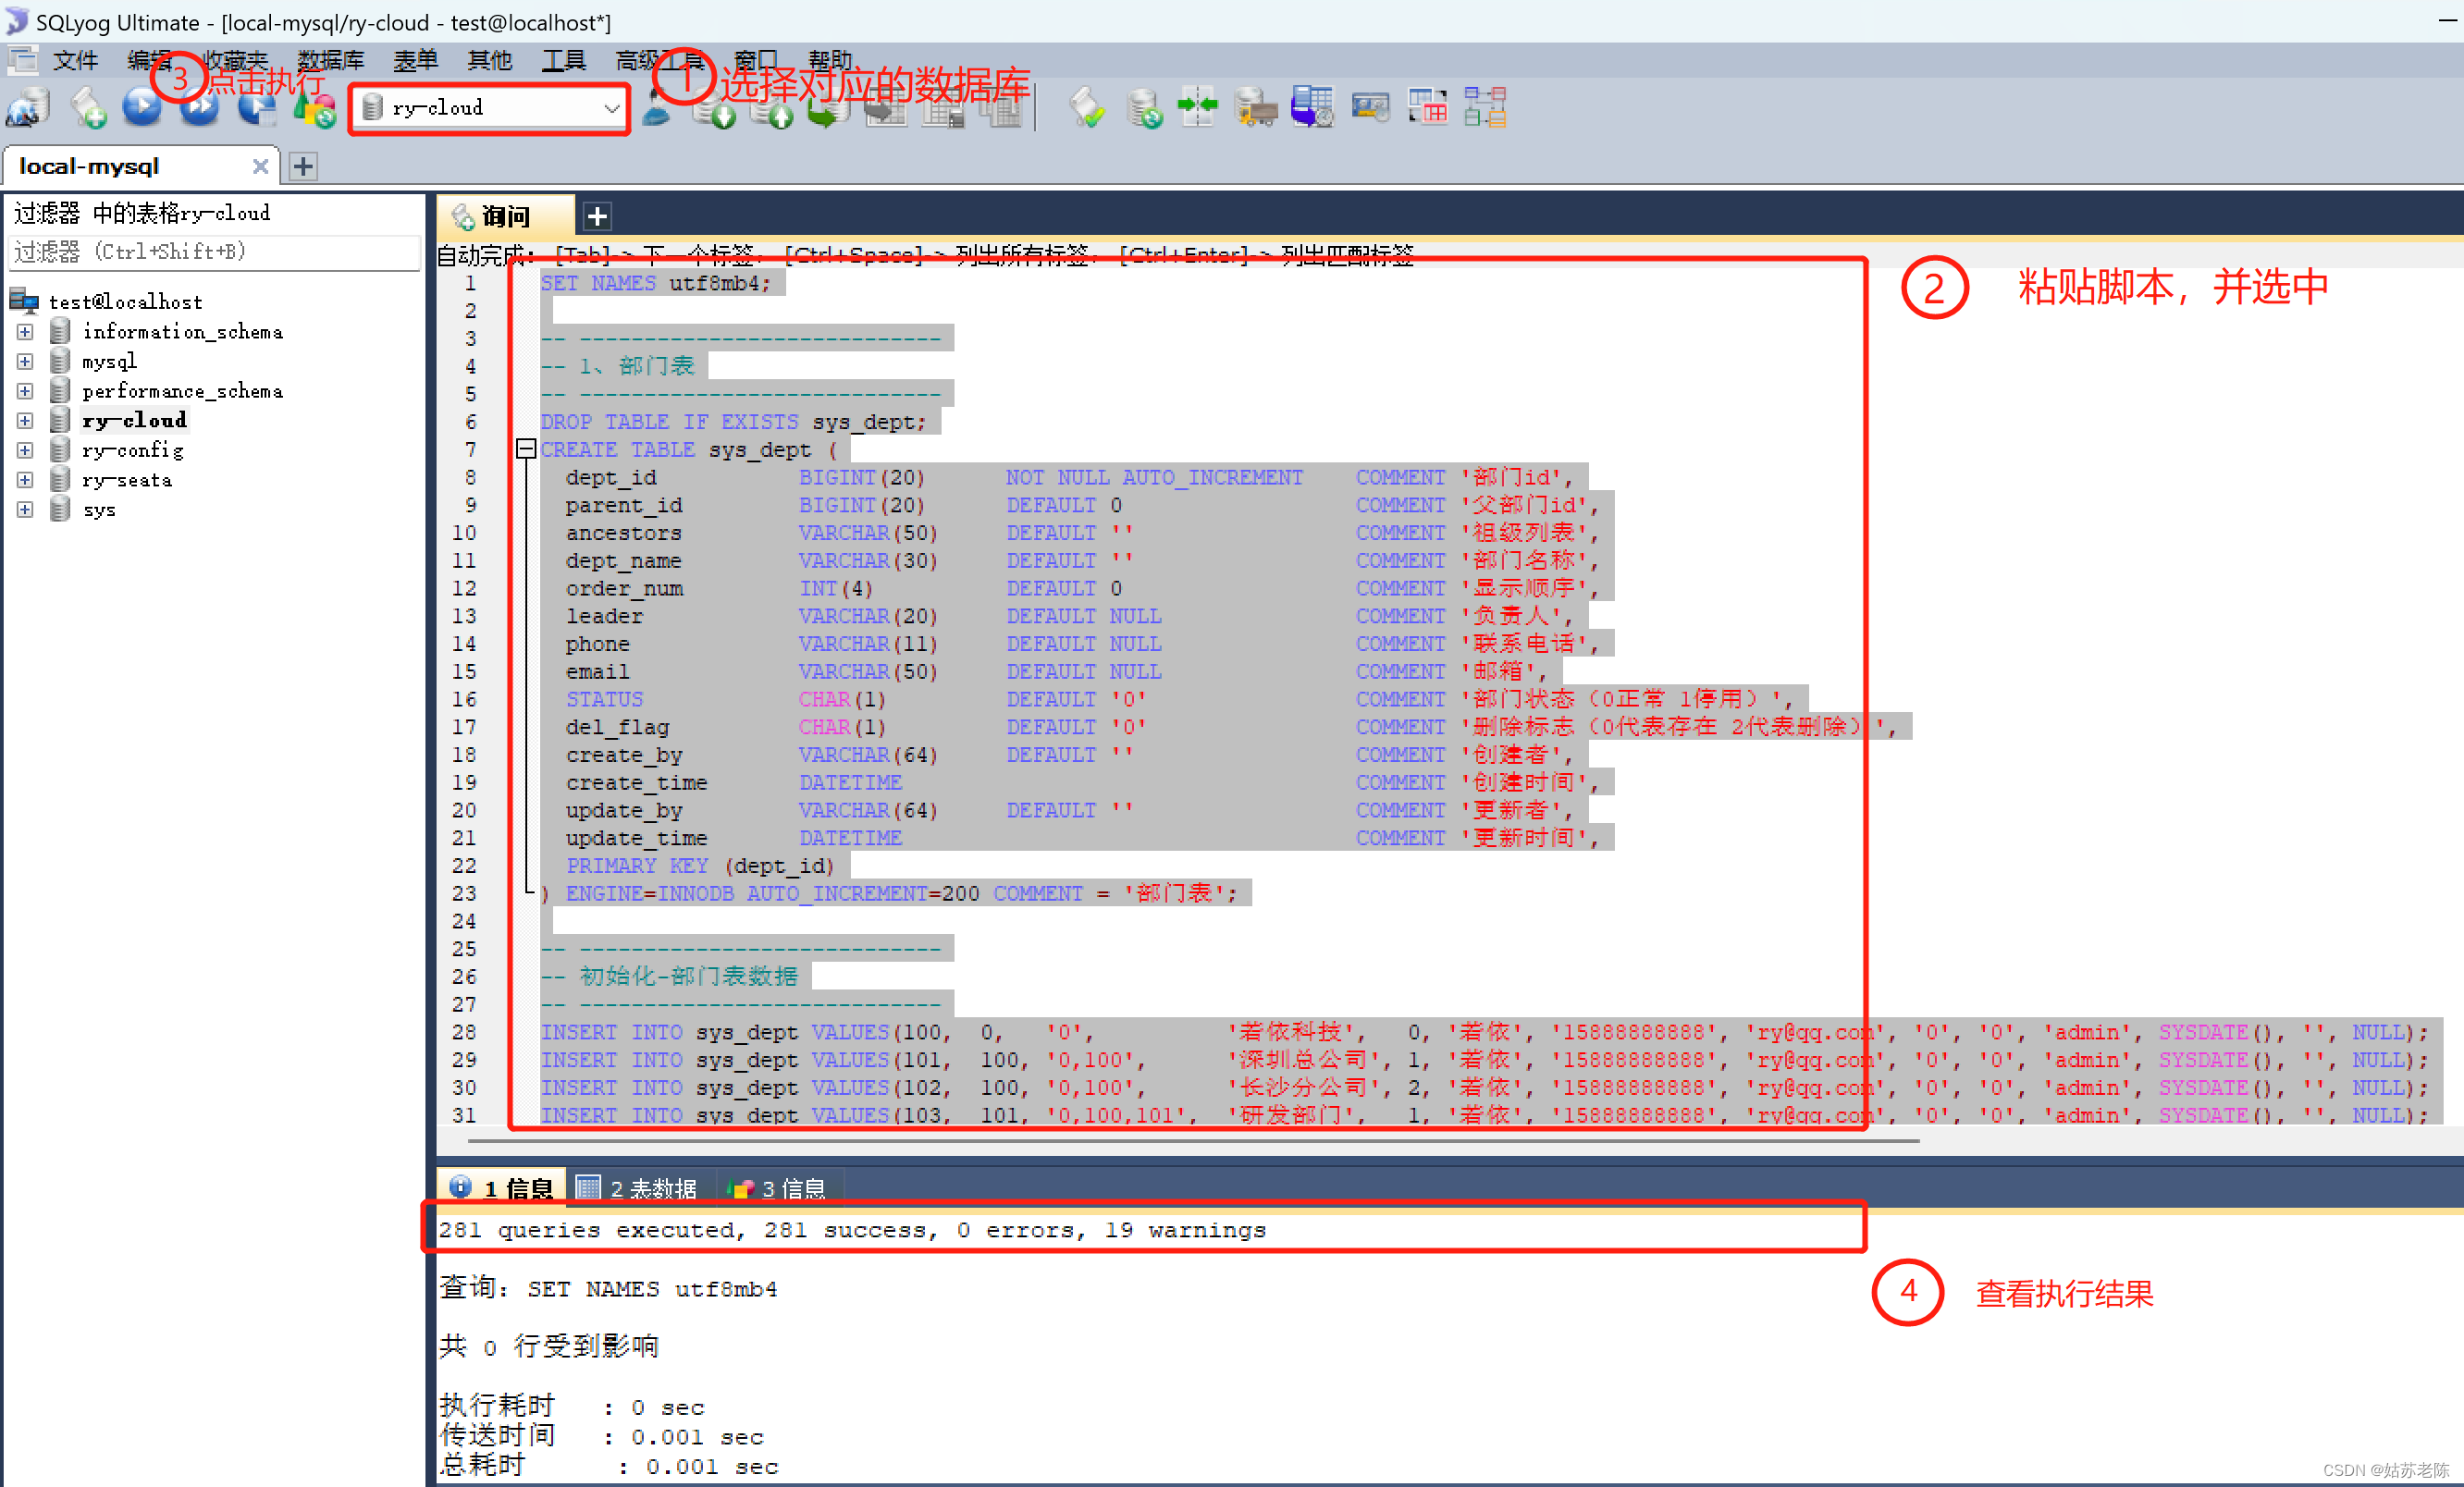Viewport: 2464px width, 1487px height.
Task: Open the 工具 menu
Action: 563,60
